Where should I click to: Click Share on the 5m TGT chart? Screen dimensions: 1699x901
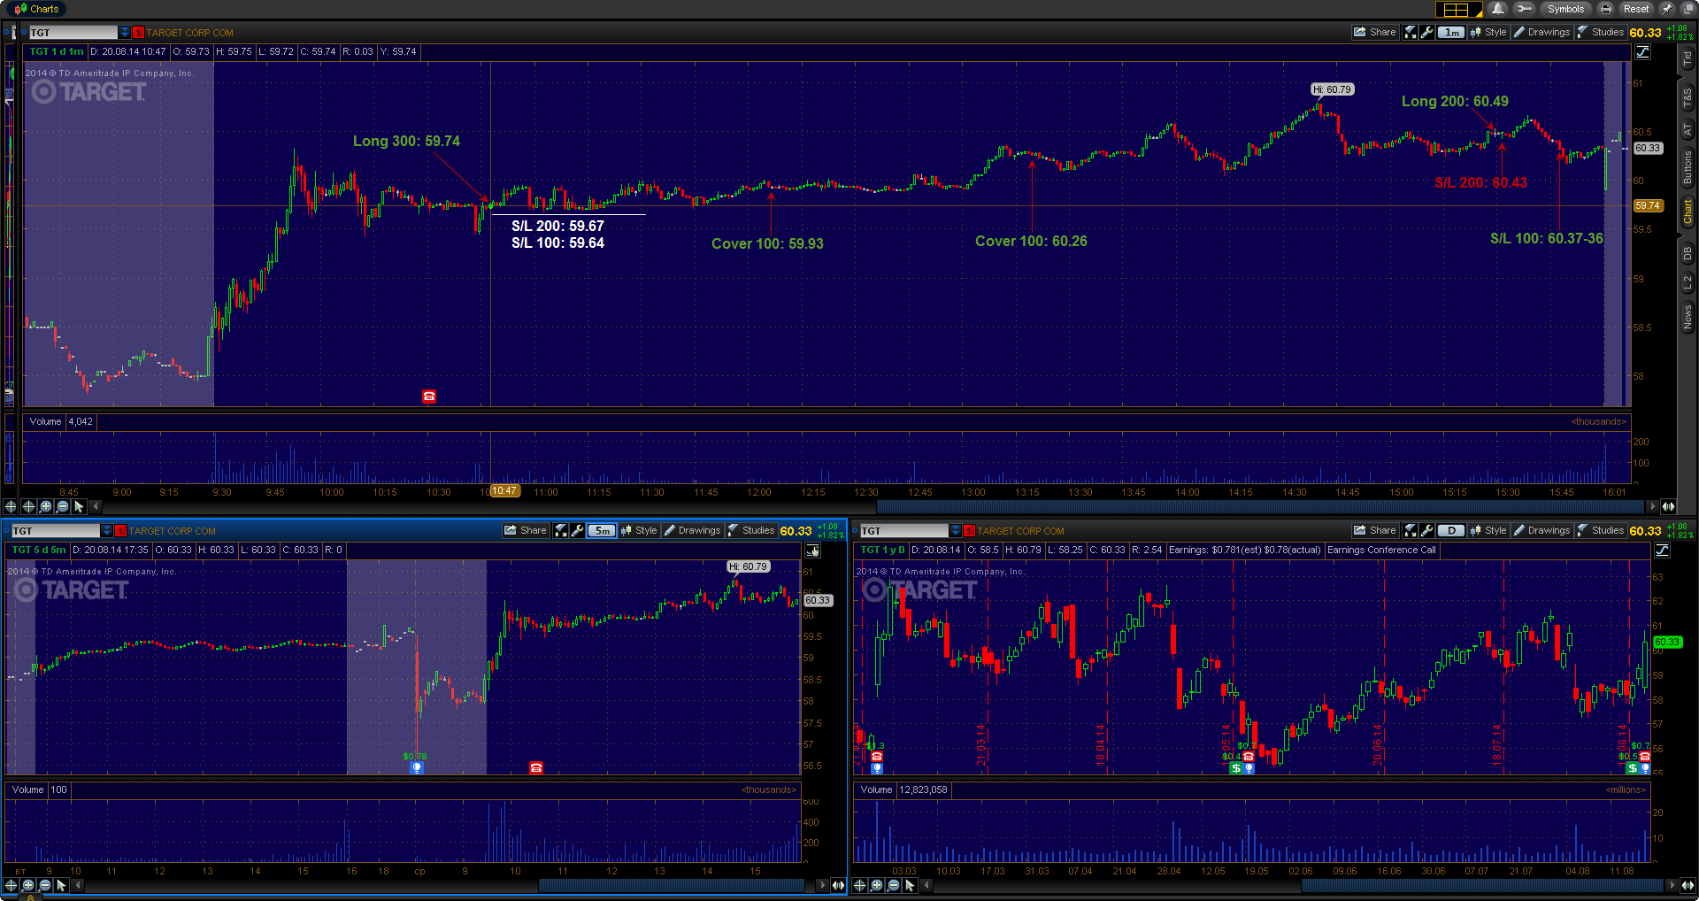pos(526,530)
